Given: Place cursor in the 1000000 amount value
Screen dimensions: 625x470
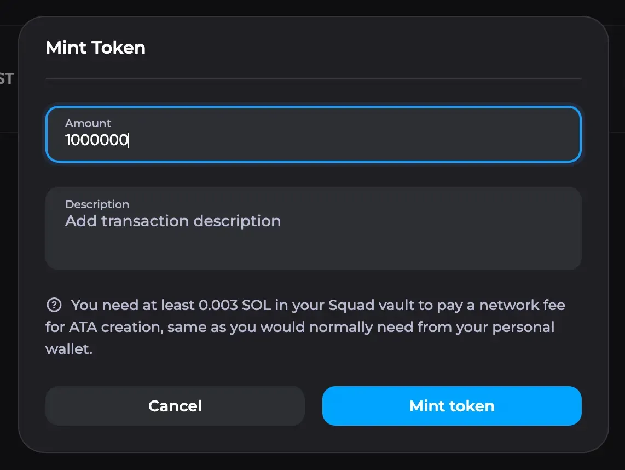Looking at the screenshot, I should pos(96,141).
